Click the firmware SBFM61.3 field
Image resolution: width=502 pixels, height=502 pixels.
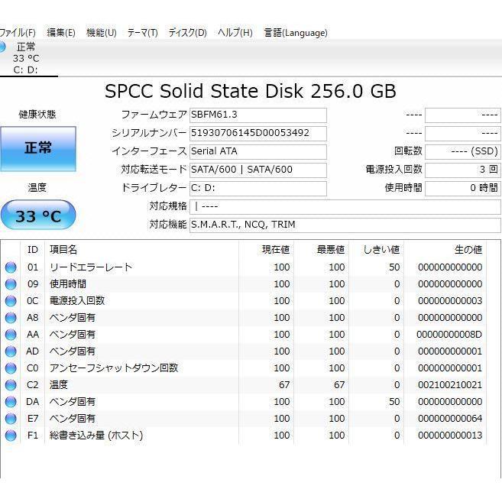[x=257, y=115]
